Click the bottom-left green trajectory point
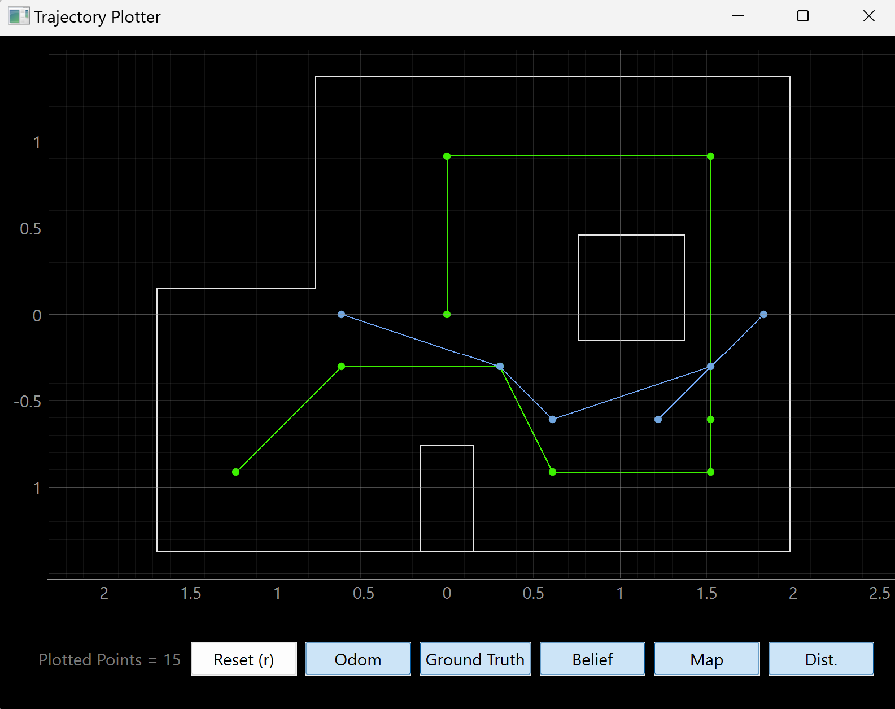The height and width of the screenshot is (709, 895). point(235,472)
